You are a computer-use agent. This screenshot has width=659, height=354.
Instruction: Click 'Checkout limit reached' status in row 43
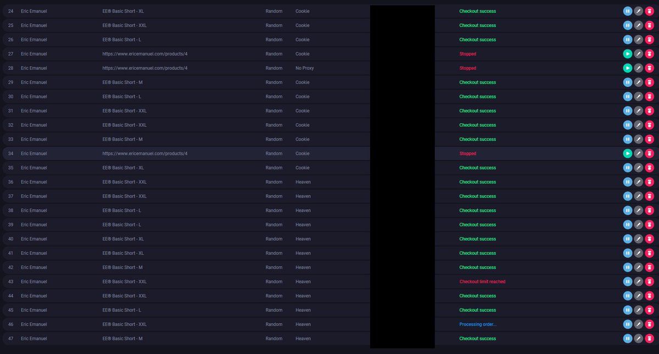pyautogui.click(x=482, y=281)
